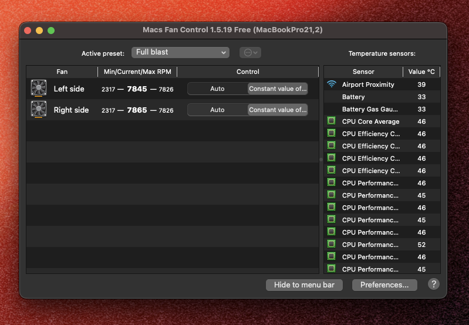This screenshot has height=325, width=469.
Task: Set Left side fan to Constant value
Action: [278, 89]
